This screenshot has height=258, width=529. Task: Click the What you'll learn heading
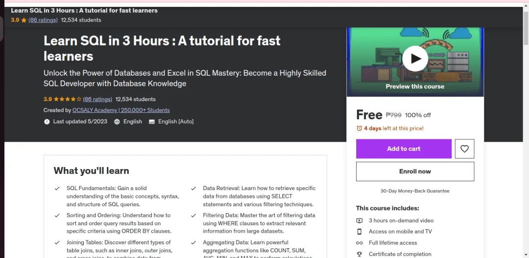(x=92, y=171)
